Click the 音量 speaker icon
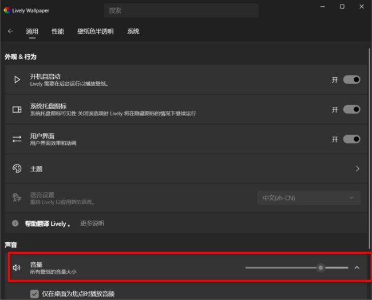Image resolution: width=372 pixels, height=300 pixels. coord(17,267)
